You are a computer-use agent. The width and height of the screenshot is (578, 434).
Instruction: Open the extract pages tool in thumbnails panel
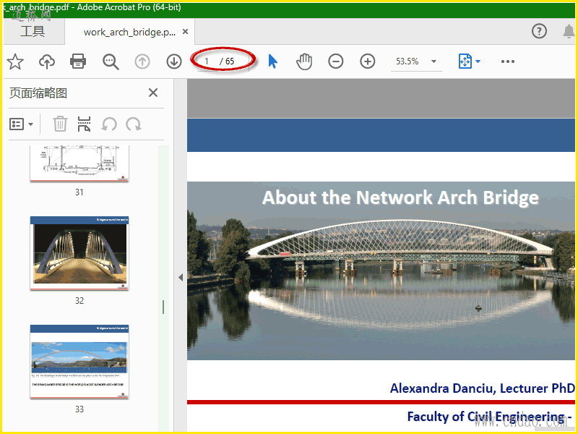84,124
